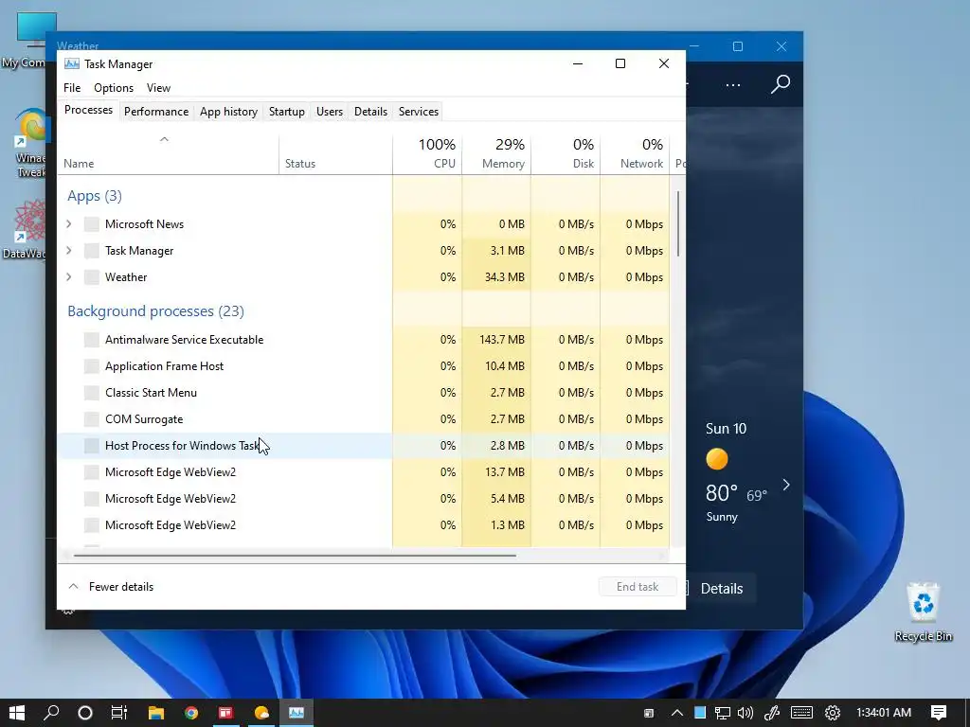Screen dimensions: 970x727
Task: Click Details in the Weather window
Action: pyautogui.click(x=721, y=589)
